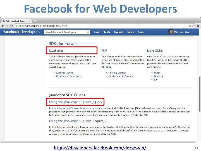Open the News menu
Image resolution: width=201 pixels, height=151 pixels.
(x=130, y=32)
